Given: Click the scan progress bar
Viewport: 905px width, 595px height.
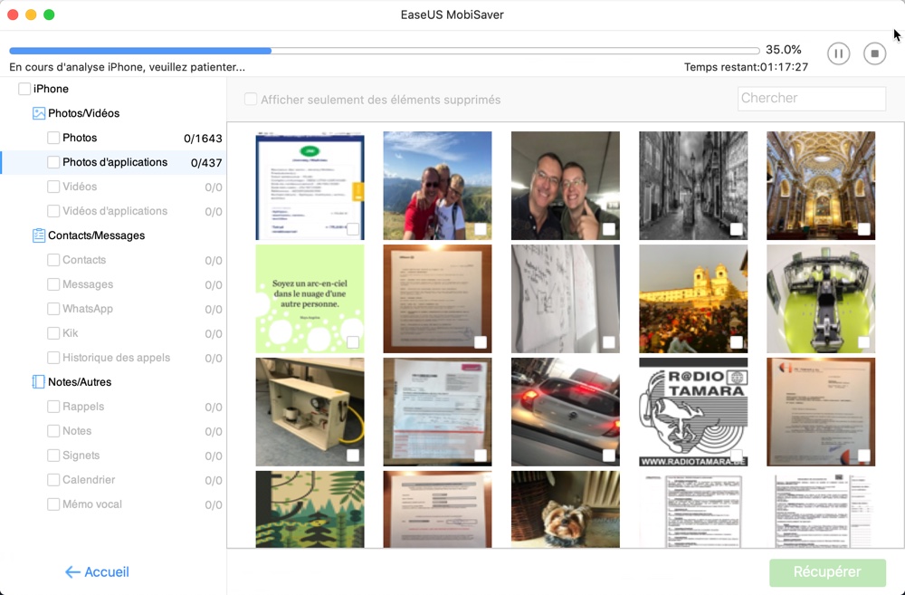Looking at the screenshot, I should pyautogui.click(x=384, y=51).
